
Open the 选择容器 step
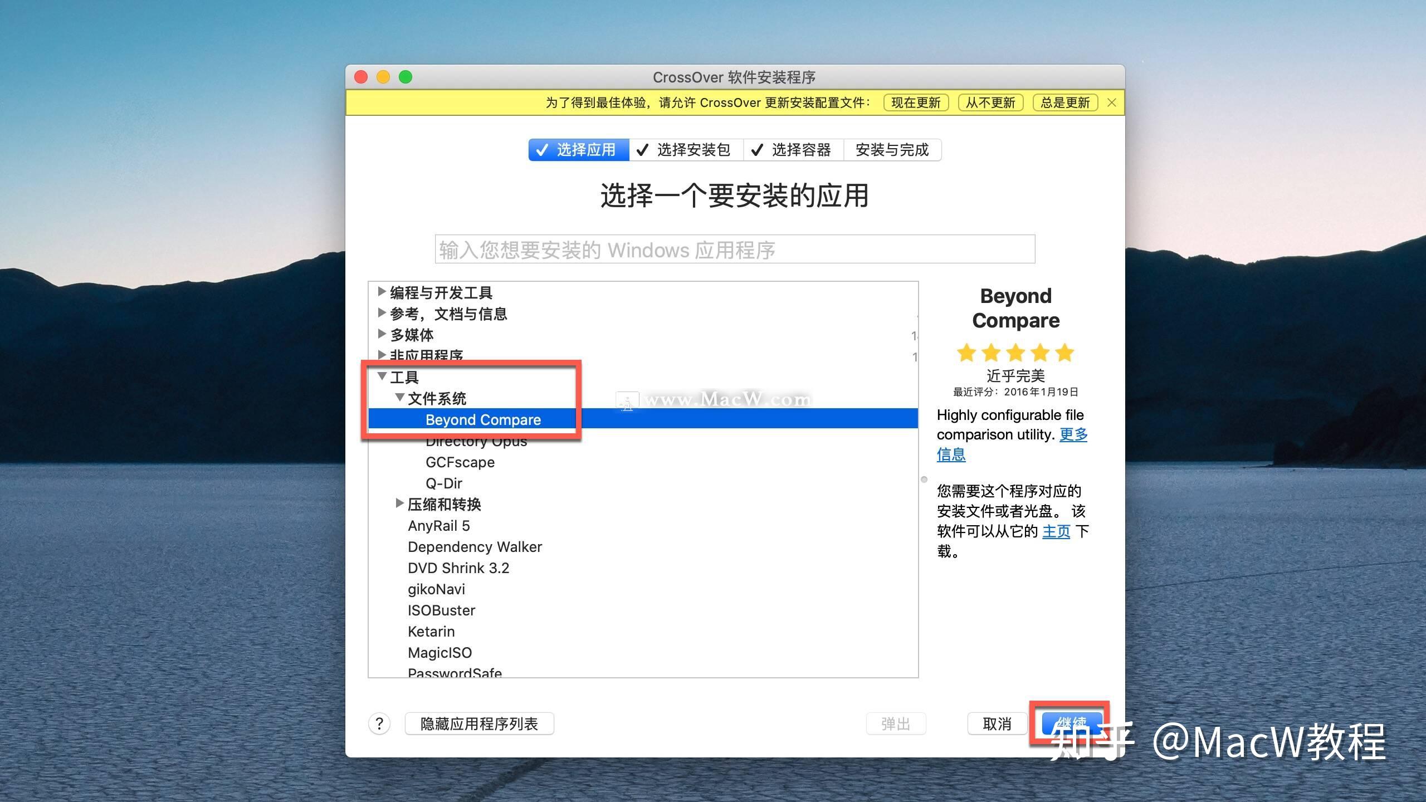pos(801,149)
